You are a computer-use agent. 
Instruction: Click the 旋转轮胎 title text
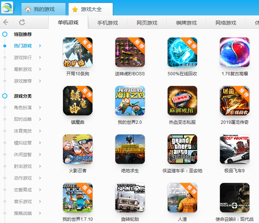(130, 219)
